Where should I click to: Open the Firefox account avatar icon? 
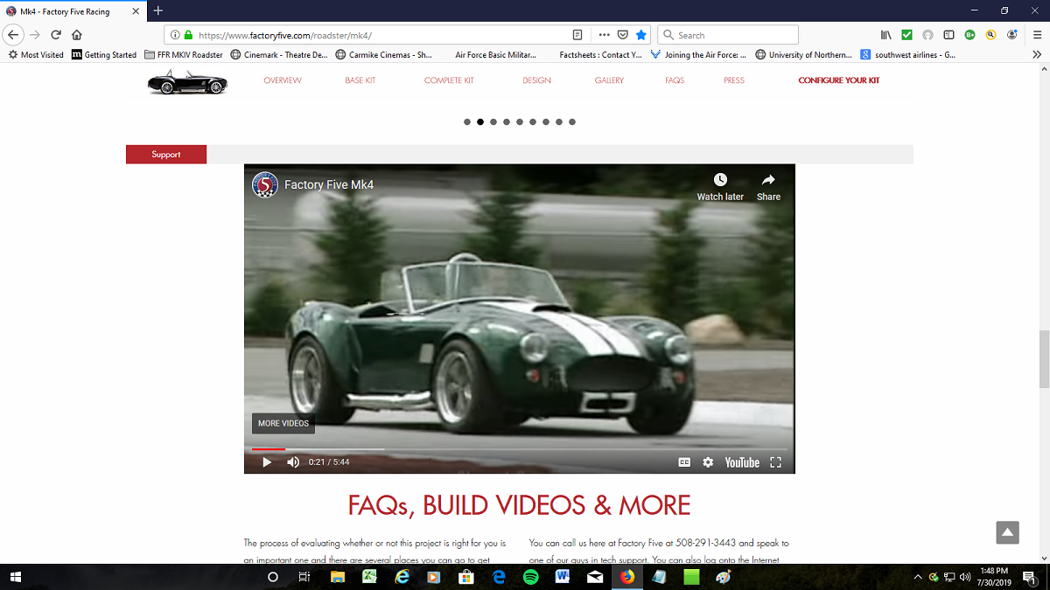[1012, 35]
